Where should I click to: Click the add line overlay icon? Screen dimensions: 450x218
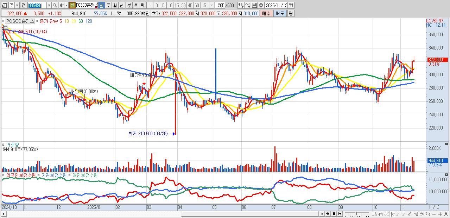[248, 5]
